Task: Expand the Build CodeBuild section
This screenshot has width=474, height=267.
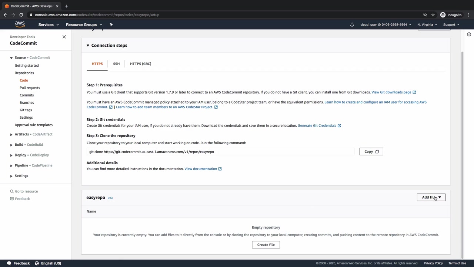Action: [x=11, y=145]
